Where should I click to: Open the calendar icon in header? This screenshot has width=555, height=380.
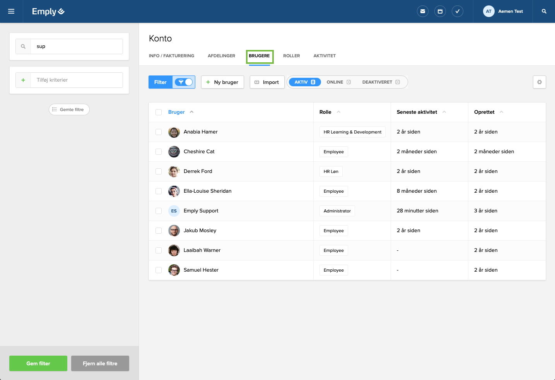click(440, 11)
